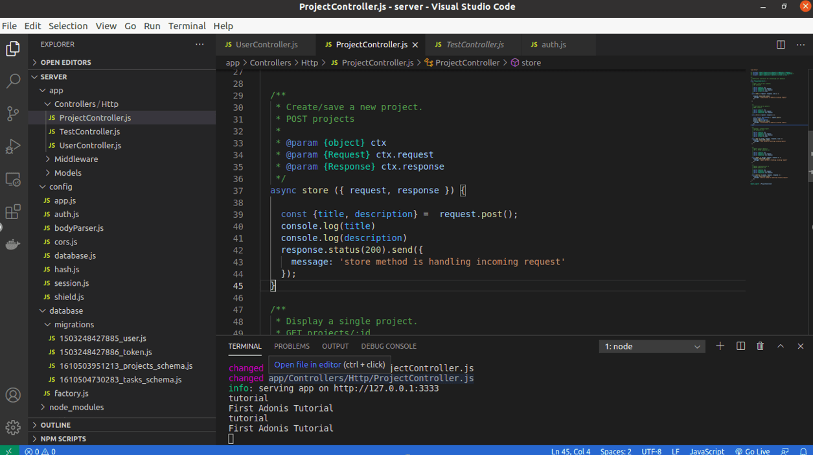Close the ProjectController.js tab
Viewport: 813px width, 455px height.
(415, 45)
